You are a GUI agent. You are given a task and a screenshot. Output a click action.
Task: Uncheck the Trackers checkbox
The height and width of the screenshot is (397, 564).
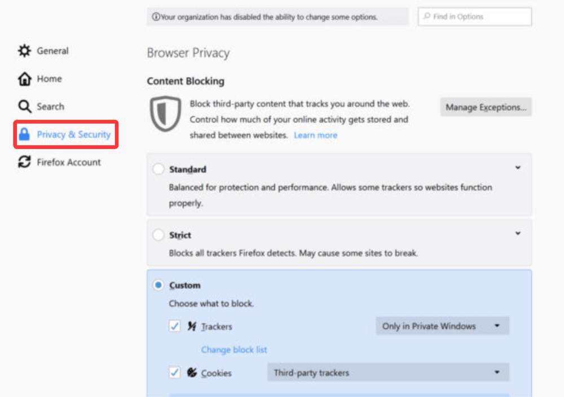(x=175, y=326)
